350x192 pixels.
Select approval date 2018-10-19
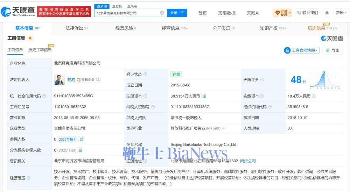click(297, 118)
